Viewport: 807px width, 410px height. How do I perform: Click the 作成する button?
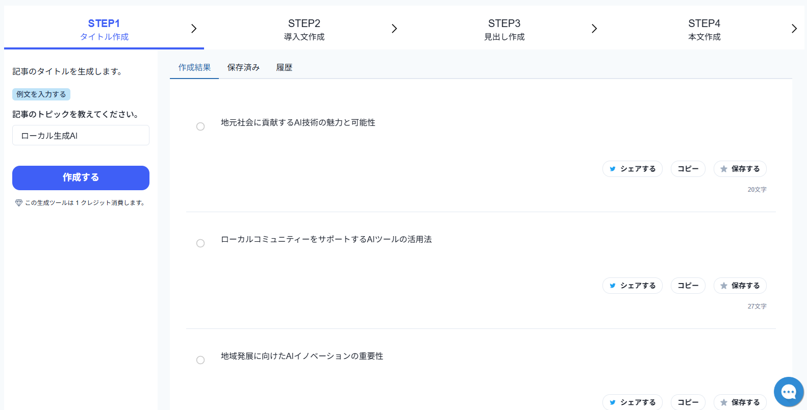tap(81, 177)
